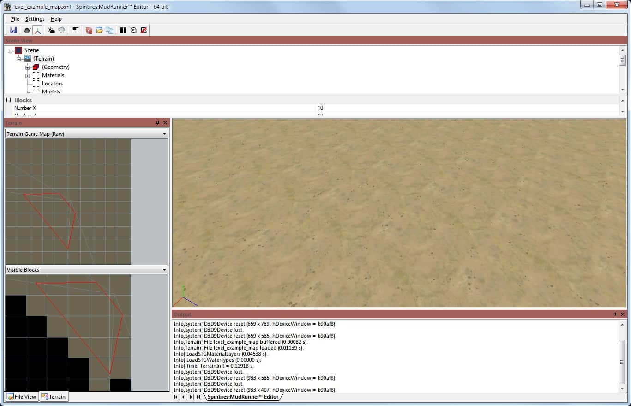Select the Locators item in scene tree
The height and width of the screenshot is (406, 631).
[x=52, y=84]
